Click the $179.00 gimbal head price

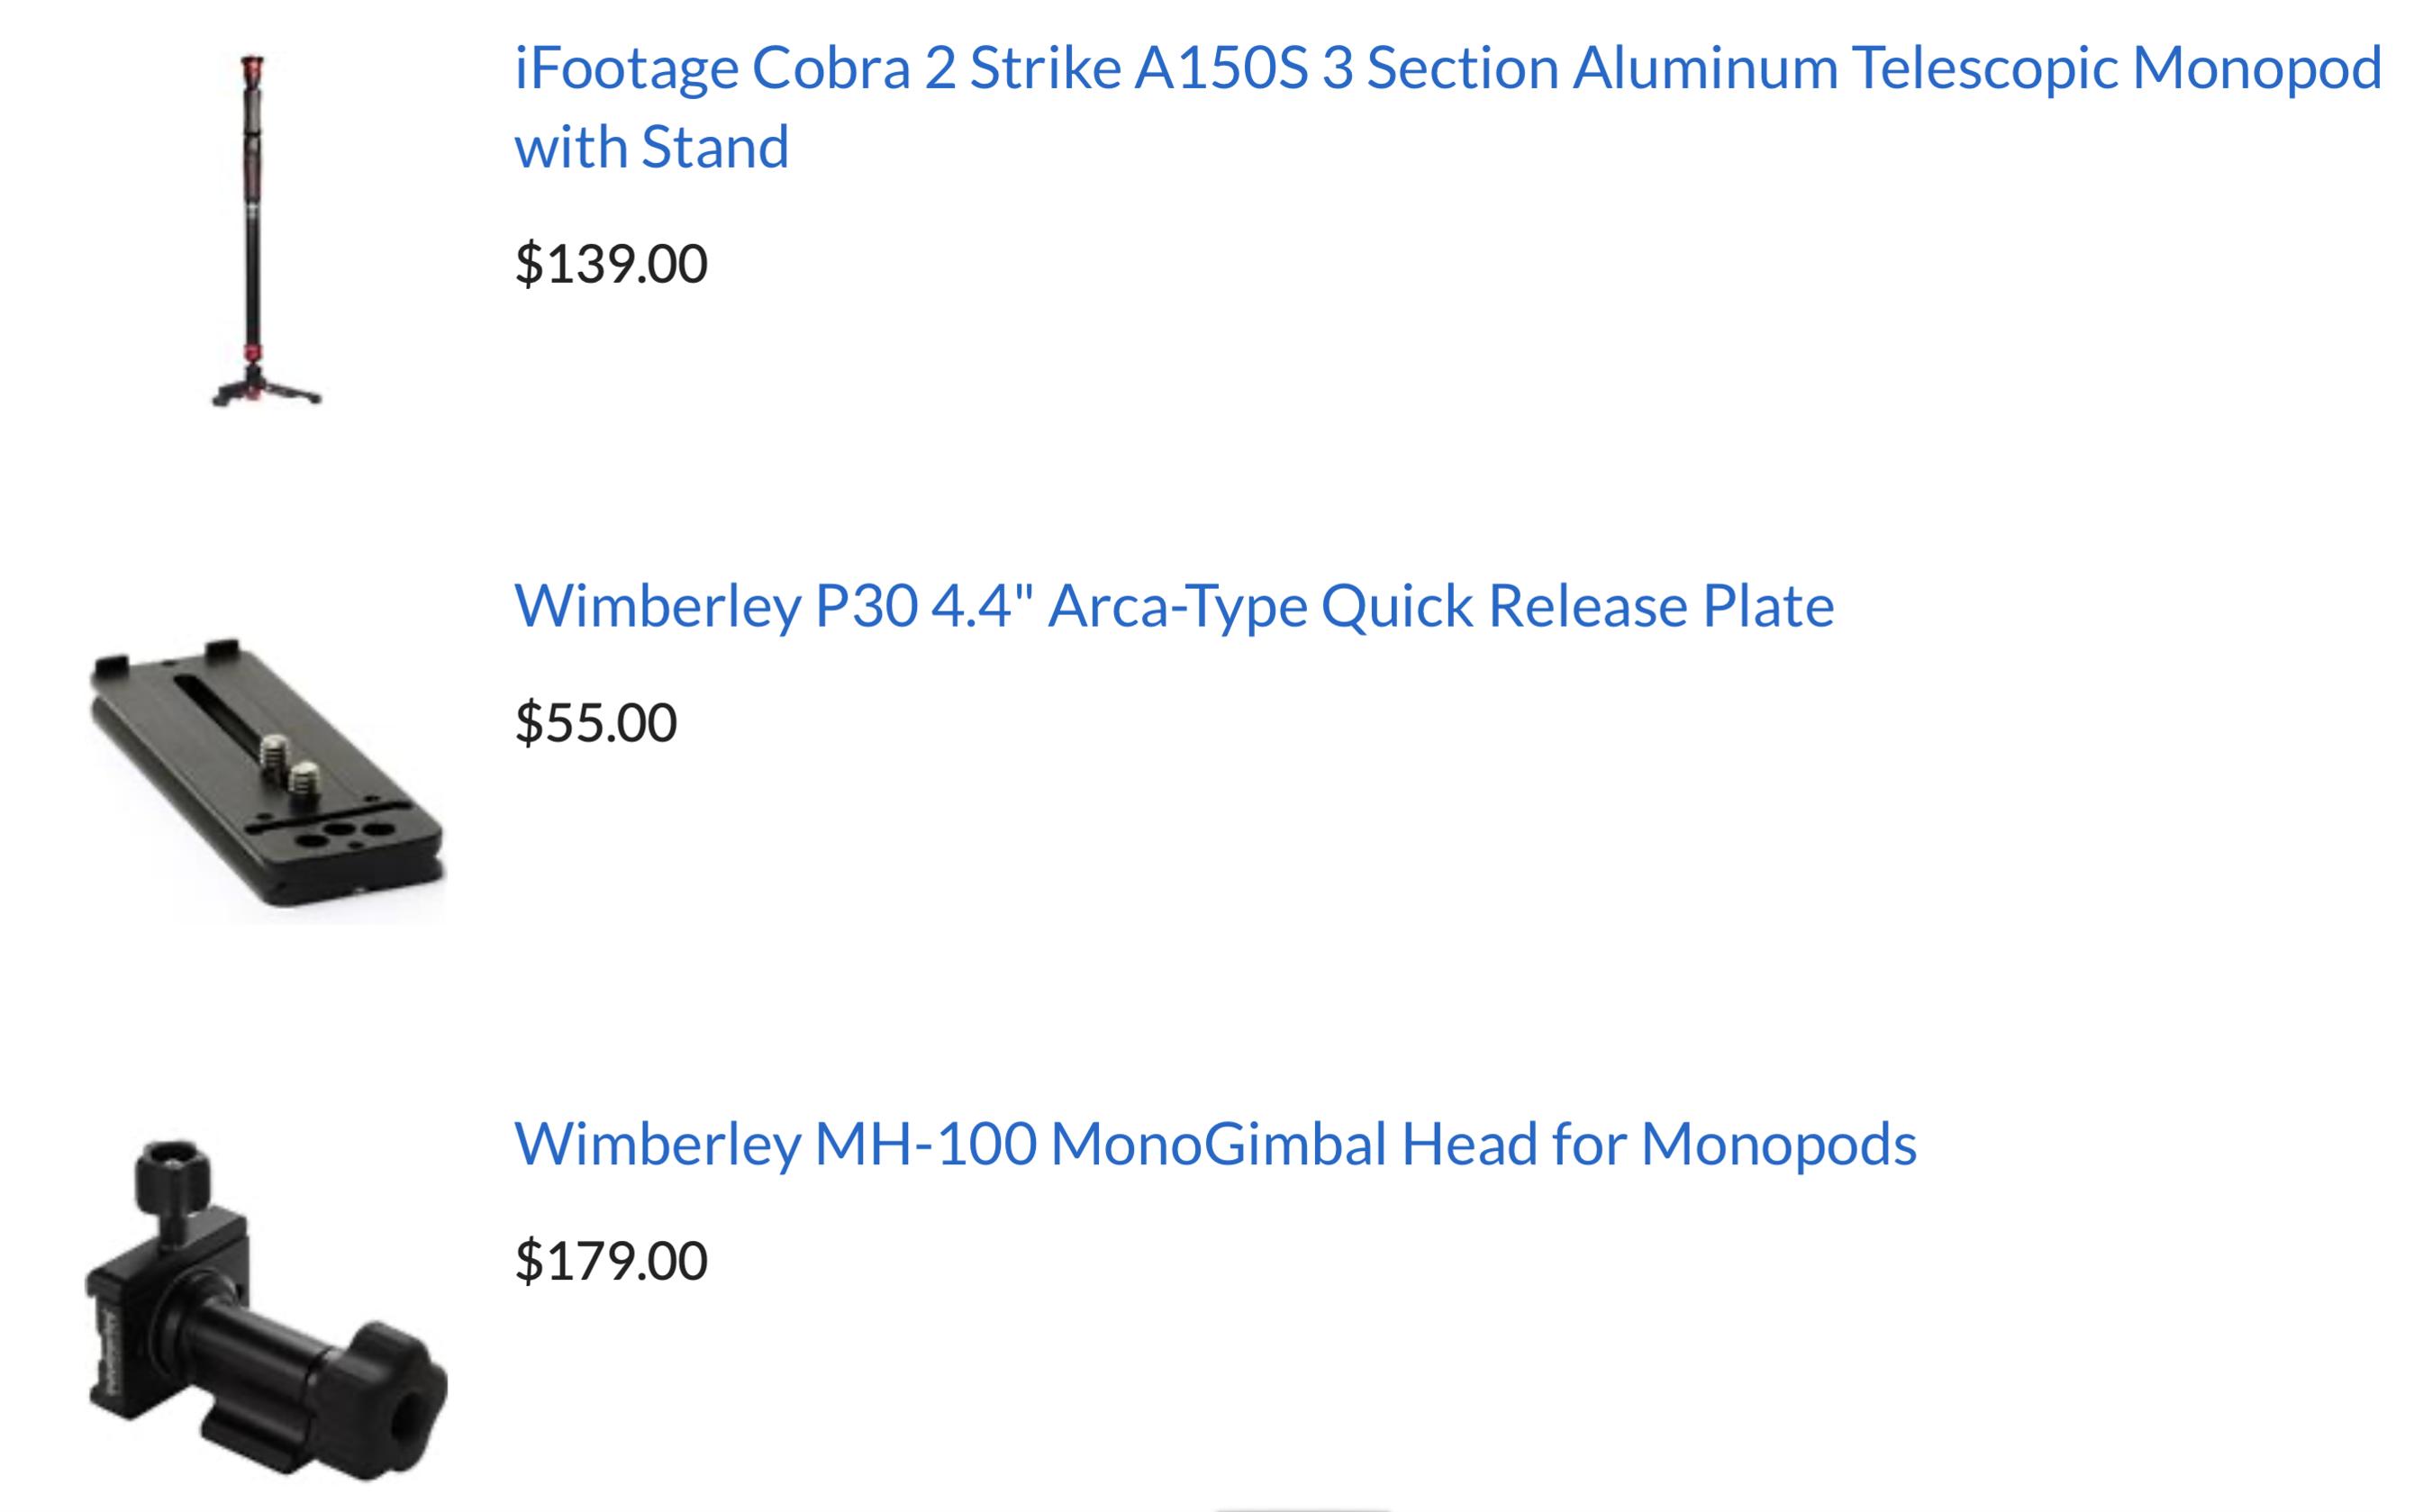[611, 1260]
